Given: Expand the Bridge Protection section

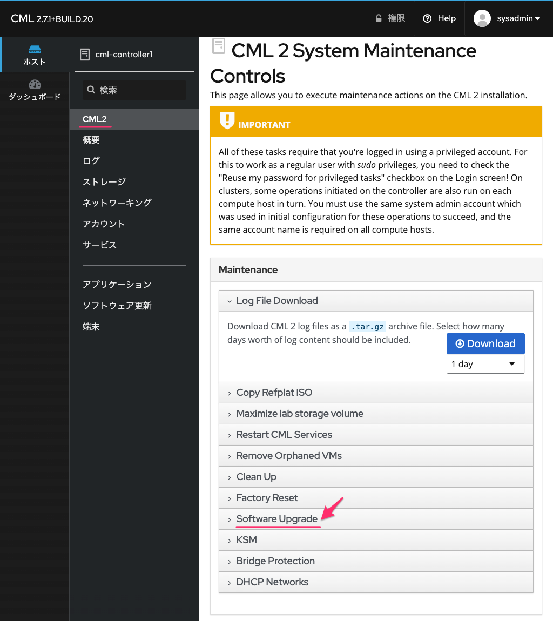Looking at the screenshot, I should tap(376, 561).
